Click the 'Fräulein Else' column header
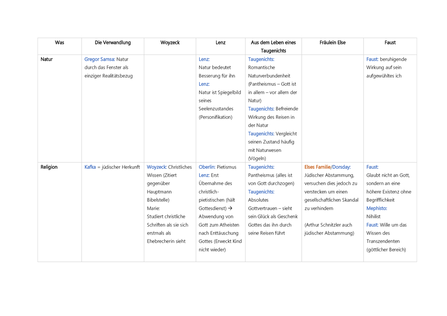The width and height of the screenshot is (447, 316). coord(332,43)
